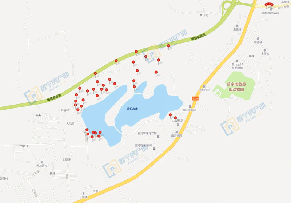The height and width of the screenshot is (203, 291).
Task: Open 普宁市象鼻山动物园 zoo label
Action: tap(236, 87)
